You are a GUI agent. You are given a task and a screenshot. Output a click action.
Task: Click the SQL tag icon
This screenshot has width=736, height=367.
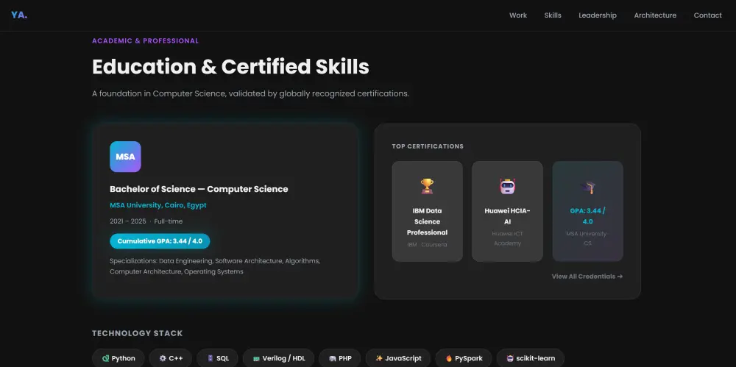210,358
